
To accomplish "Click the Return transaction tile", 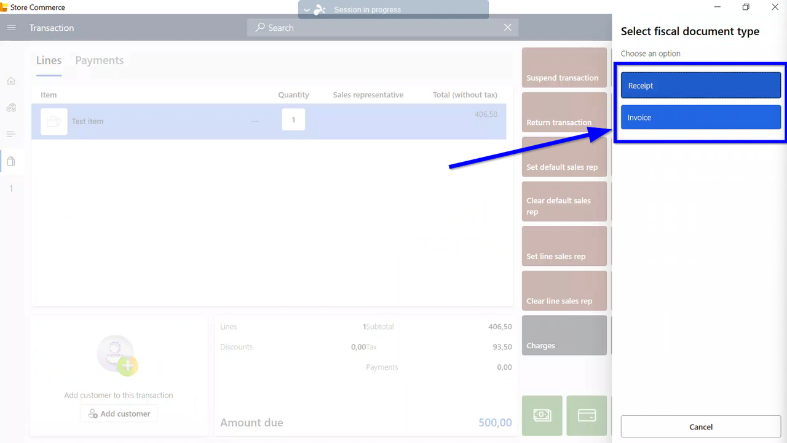I will (x=564, y=113).
